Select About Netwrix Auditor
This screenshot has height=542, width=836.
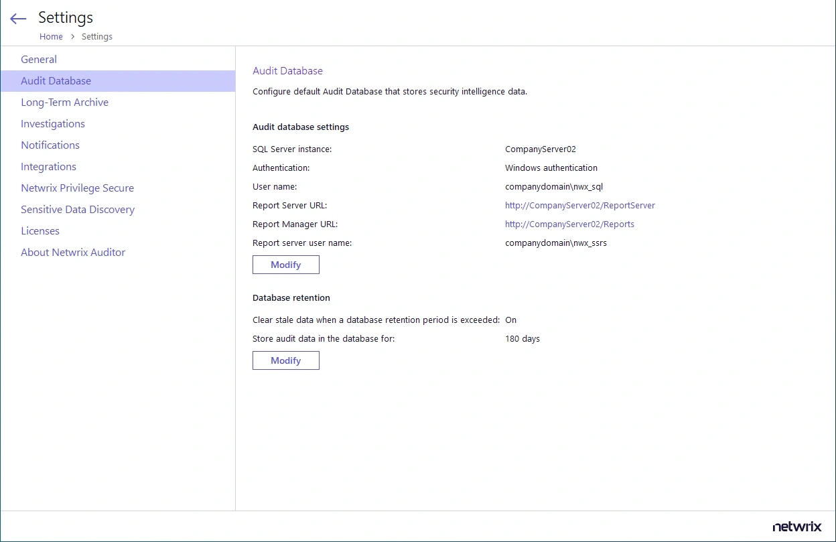(x=73, y=252)
